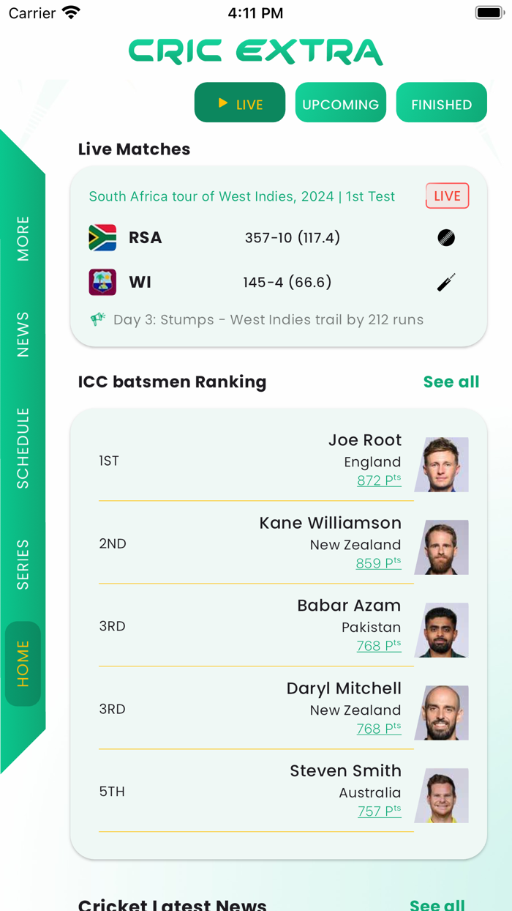Switch to the FINISHED matches tab

coord(441,103)
